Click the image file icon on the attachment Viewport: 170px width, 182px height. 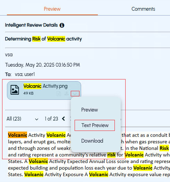pos(15,90)
